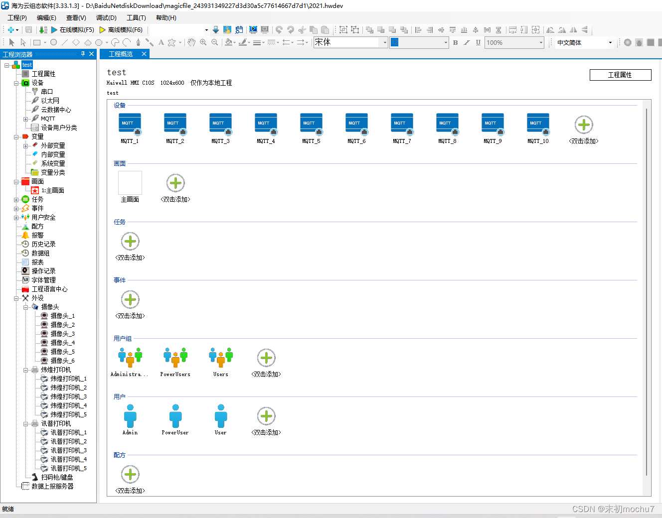Select 炜煌打印机_2 in project tree
The image size is (662, 518).
[69, 388]
